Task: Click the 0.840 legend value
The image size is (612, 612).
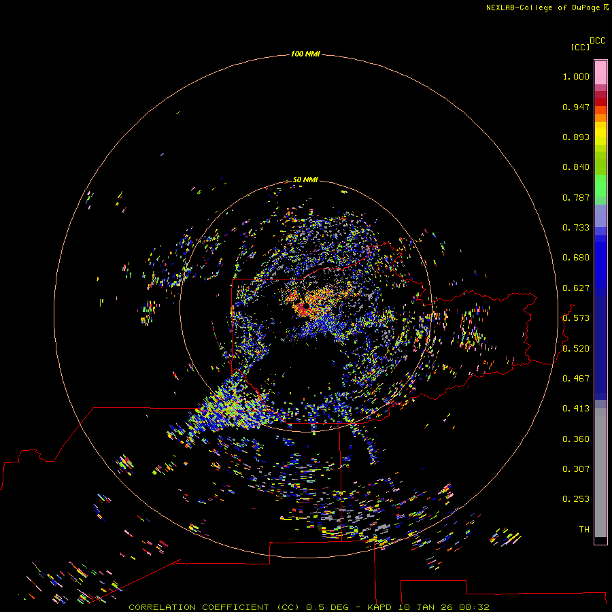Action: [576, 167]
